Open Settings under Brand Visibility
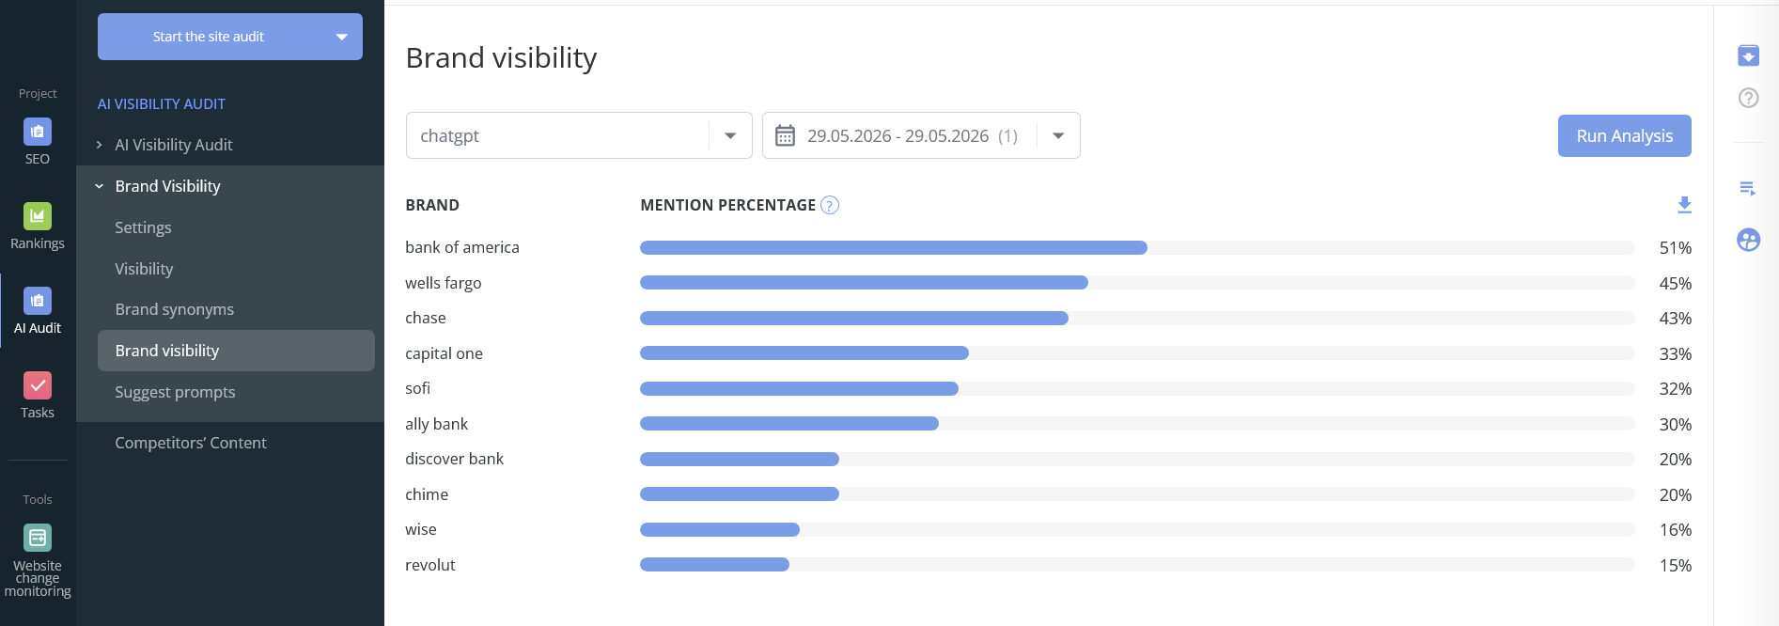The width and height of the screenshot is (1779, 626). pyautogui.click(x=143, y=227)
